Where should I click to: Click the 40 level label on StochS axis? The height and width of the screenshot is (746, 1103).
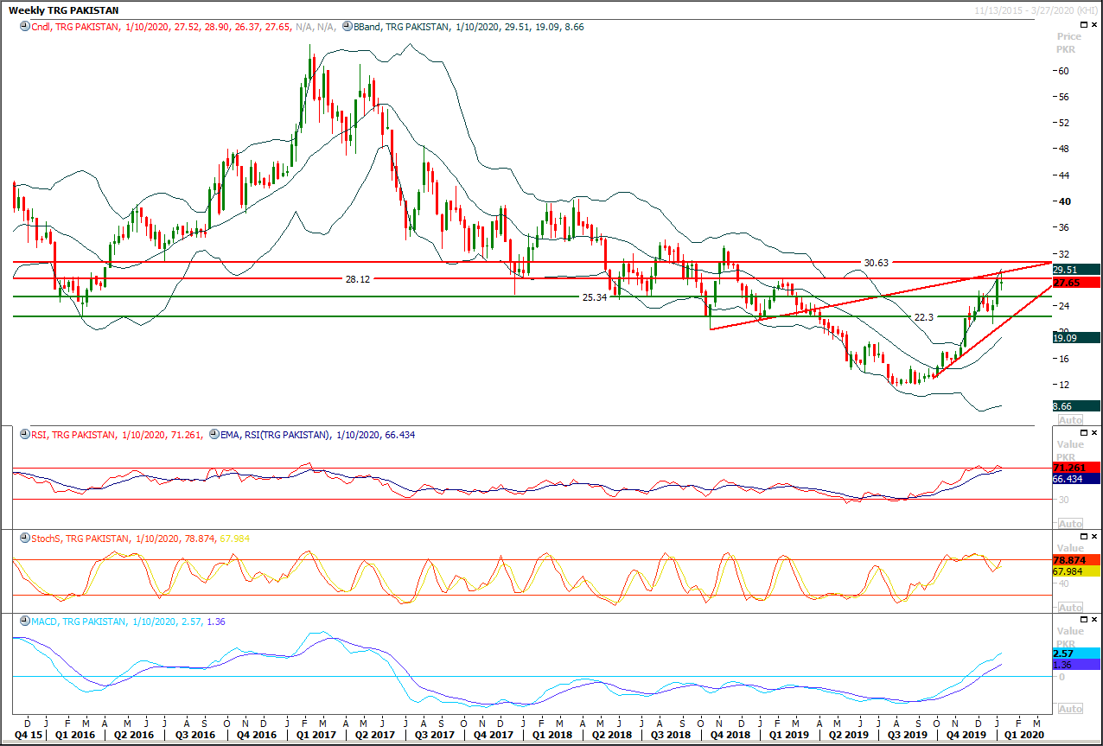1065,583
